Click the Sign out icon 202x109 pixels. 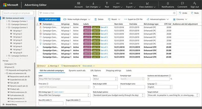point(194,3)
